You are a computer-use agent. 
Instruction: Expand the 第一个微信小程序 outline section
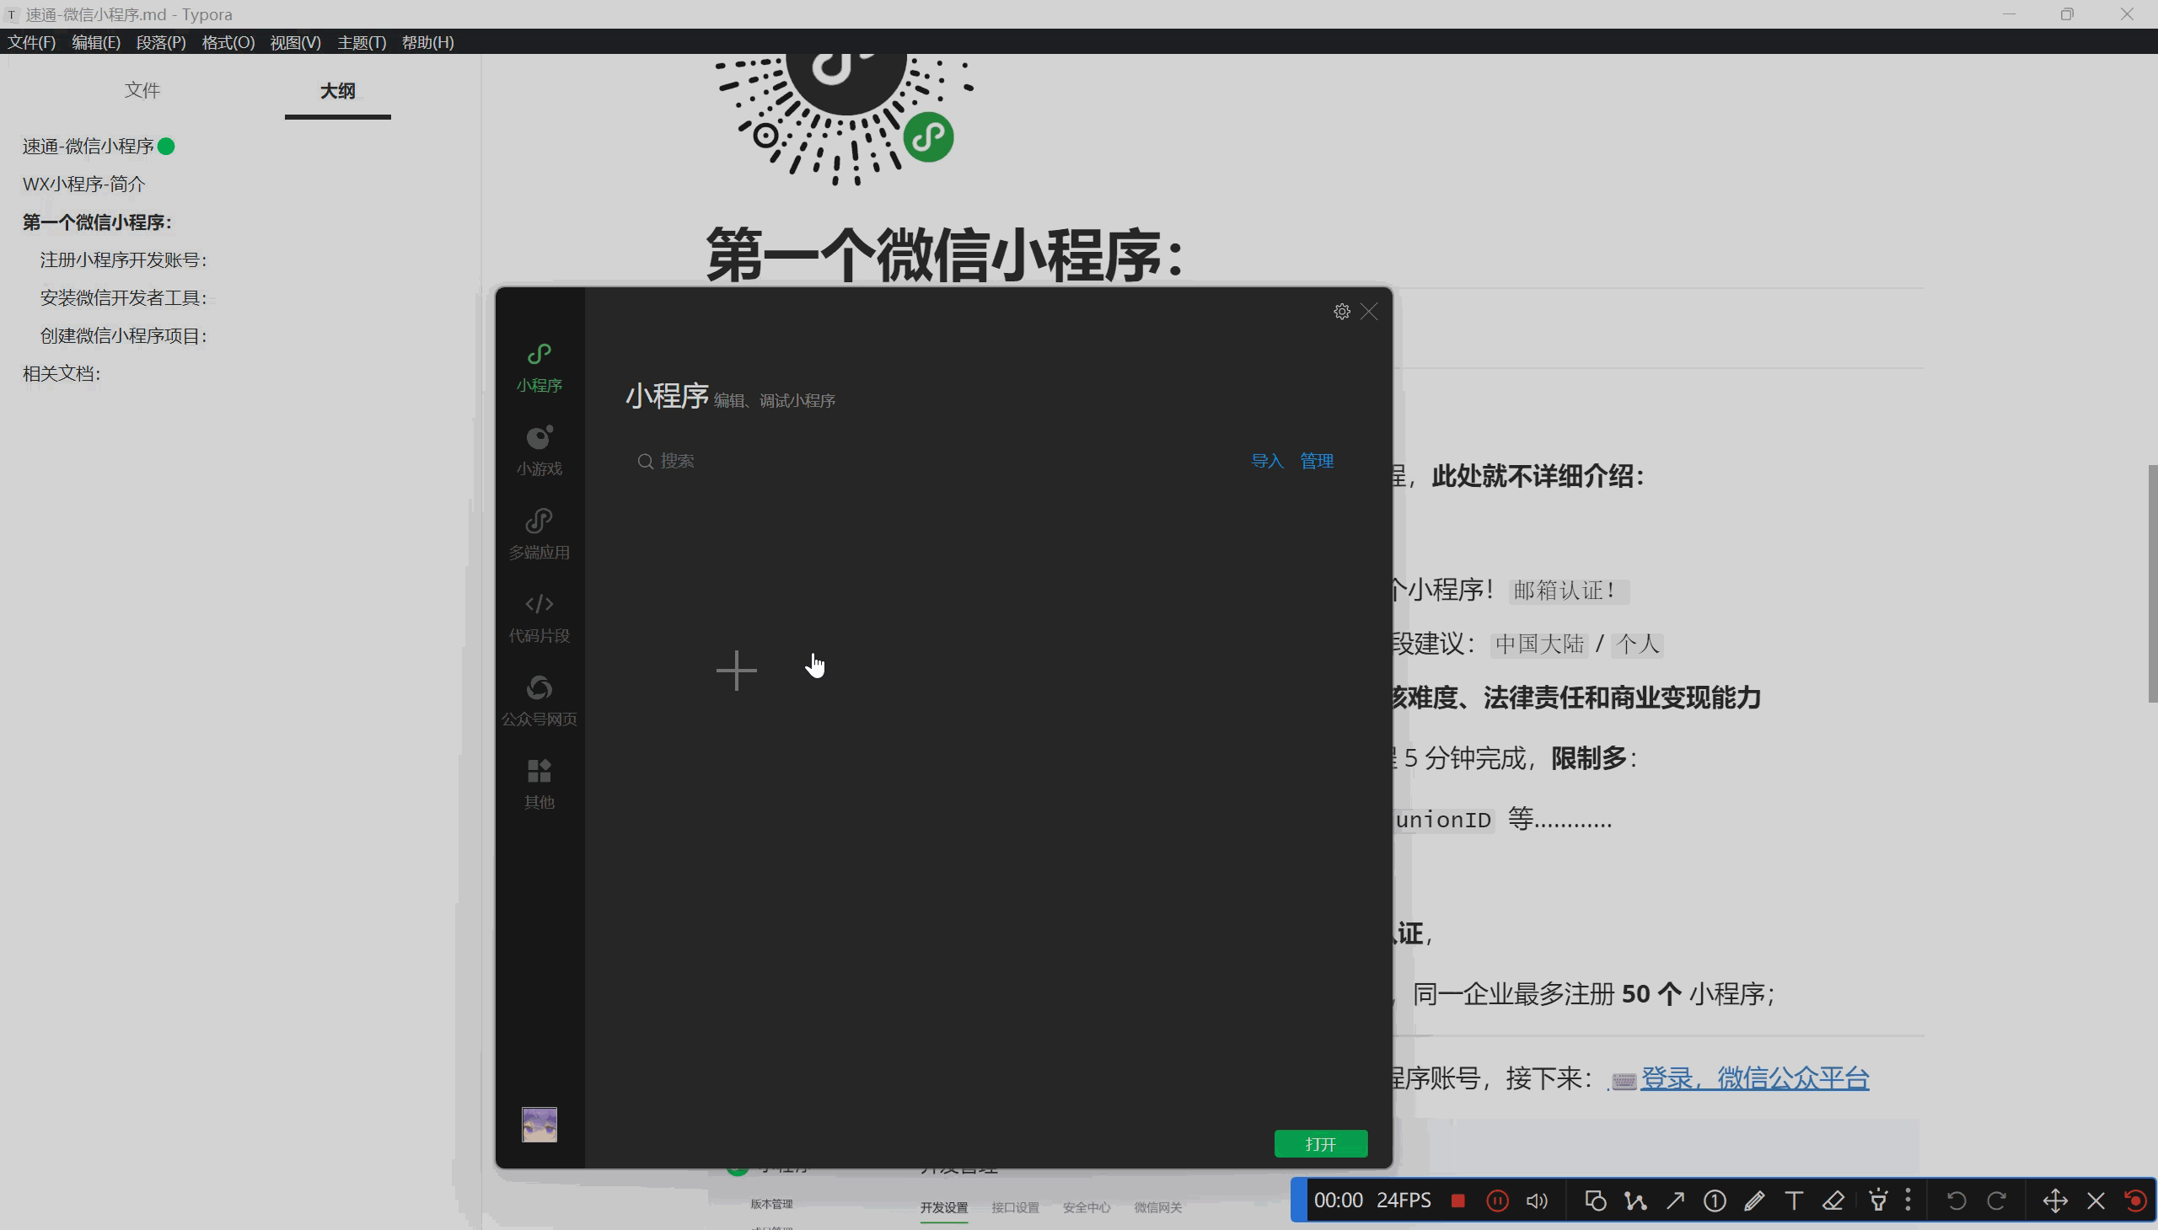click(96, 222)
